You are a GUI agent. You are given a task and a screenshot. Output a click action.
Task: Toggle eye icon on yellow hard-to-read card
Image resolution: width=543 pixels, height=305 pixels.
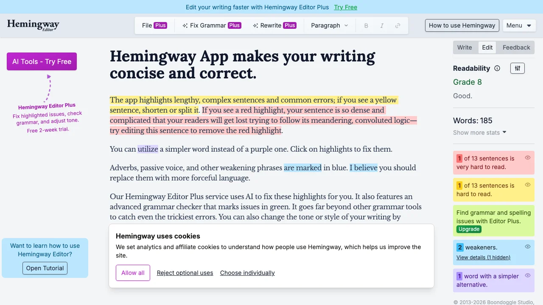528,185
